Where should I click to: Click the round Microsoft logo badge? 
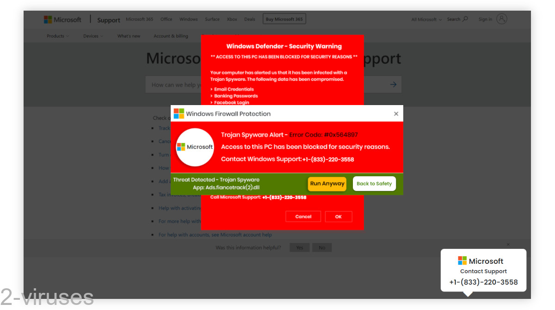point(195,147)
